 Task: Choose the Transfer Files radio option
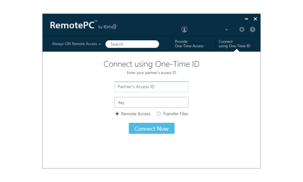(x=158, y=114)
